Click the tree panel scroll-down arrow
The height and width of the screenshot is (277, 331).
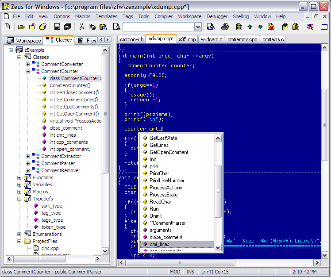pos(105,251)
